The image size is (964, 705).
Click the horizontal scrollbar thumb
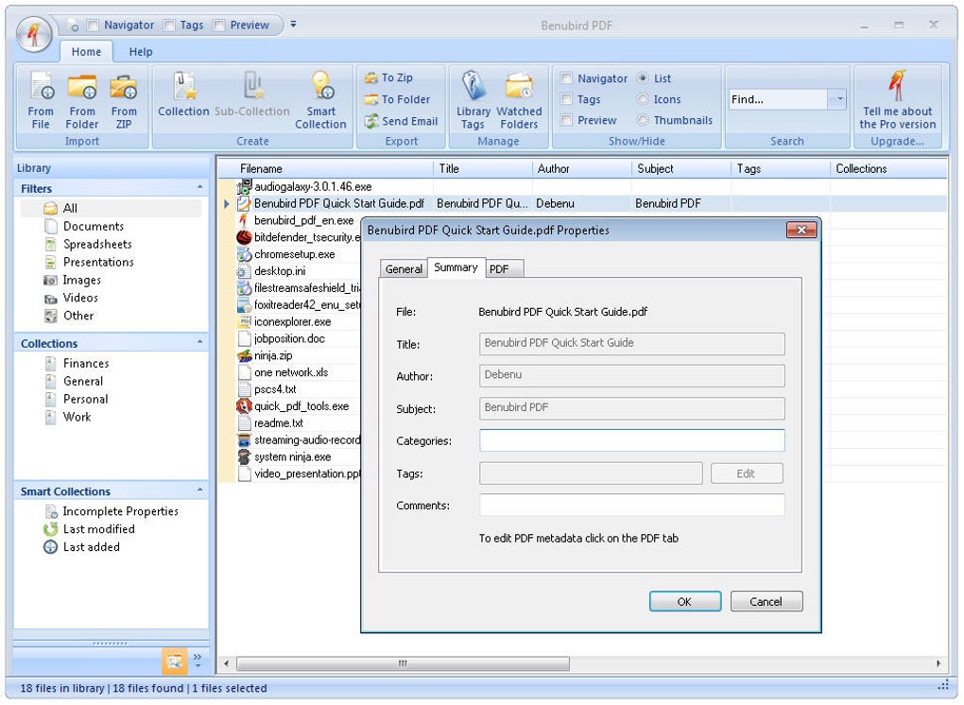pos(403,664)
